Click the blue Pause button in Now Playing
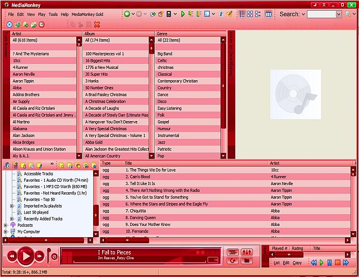 coord(329,262)
